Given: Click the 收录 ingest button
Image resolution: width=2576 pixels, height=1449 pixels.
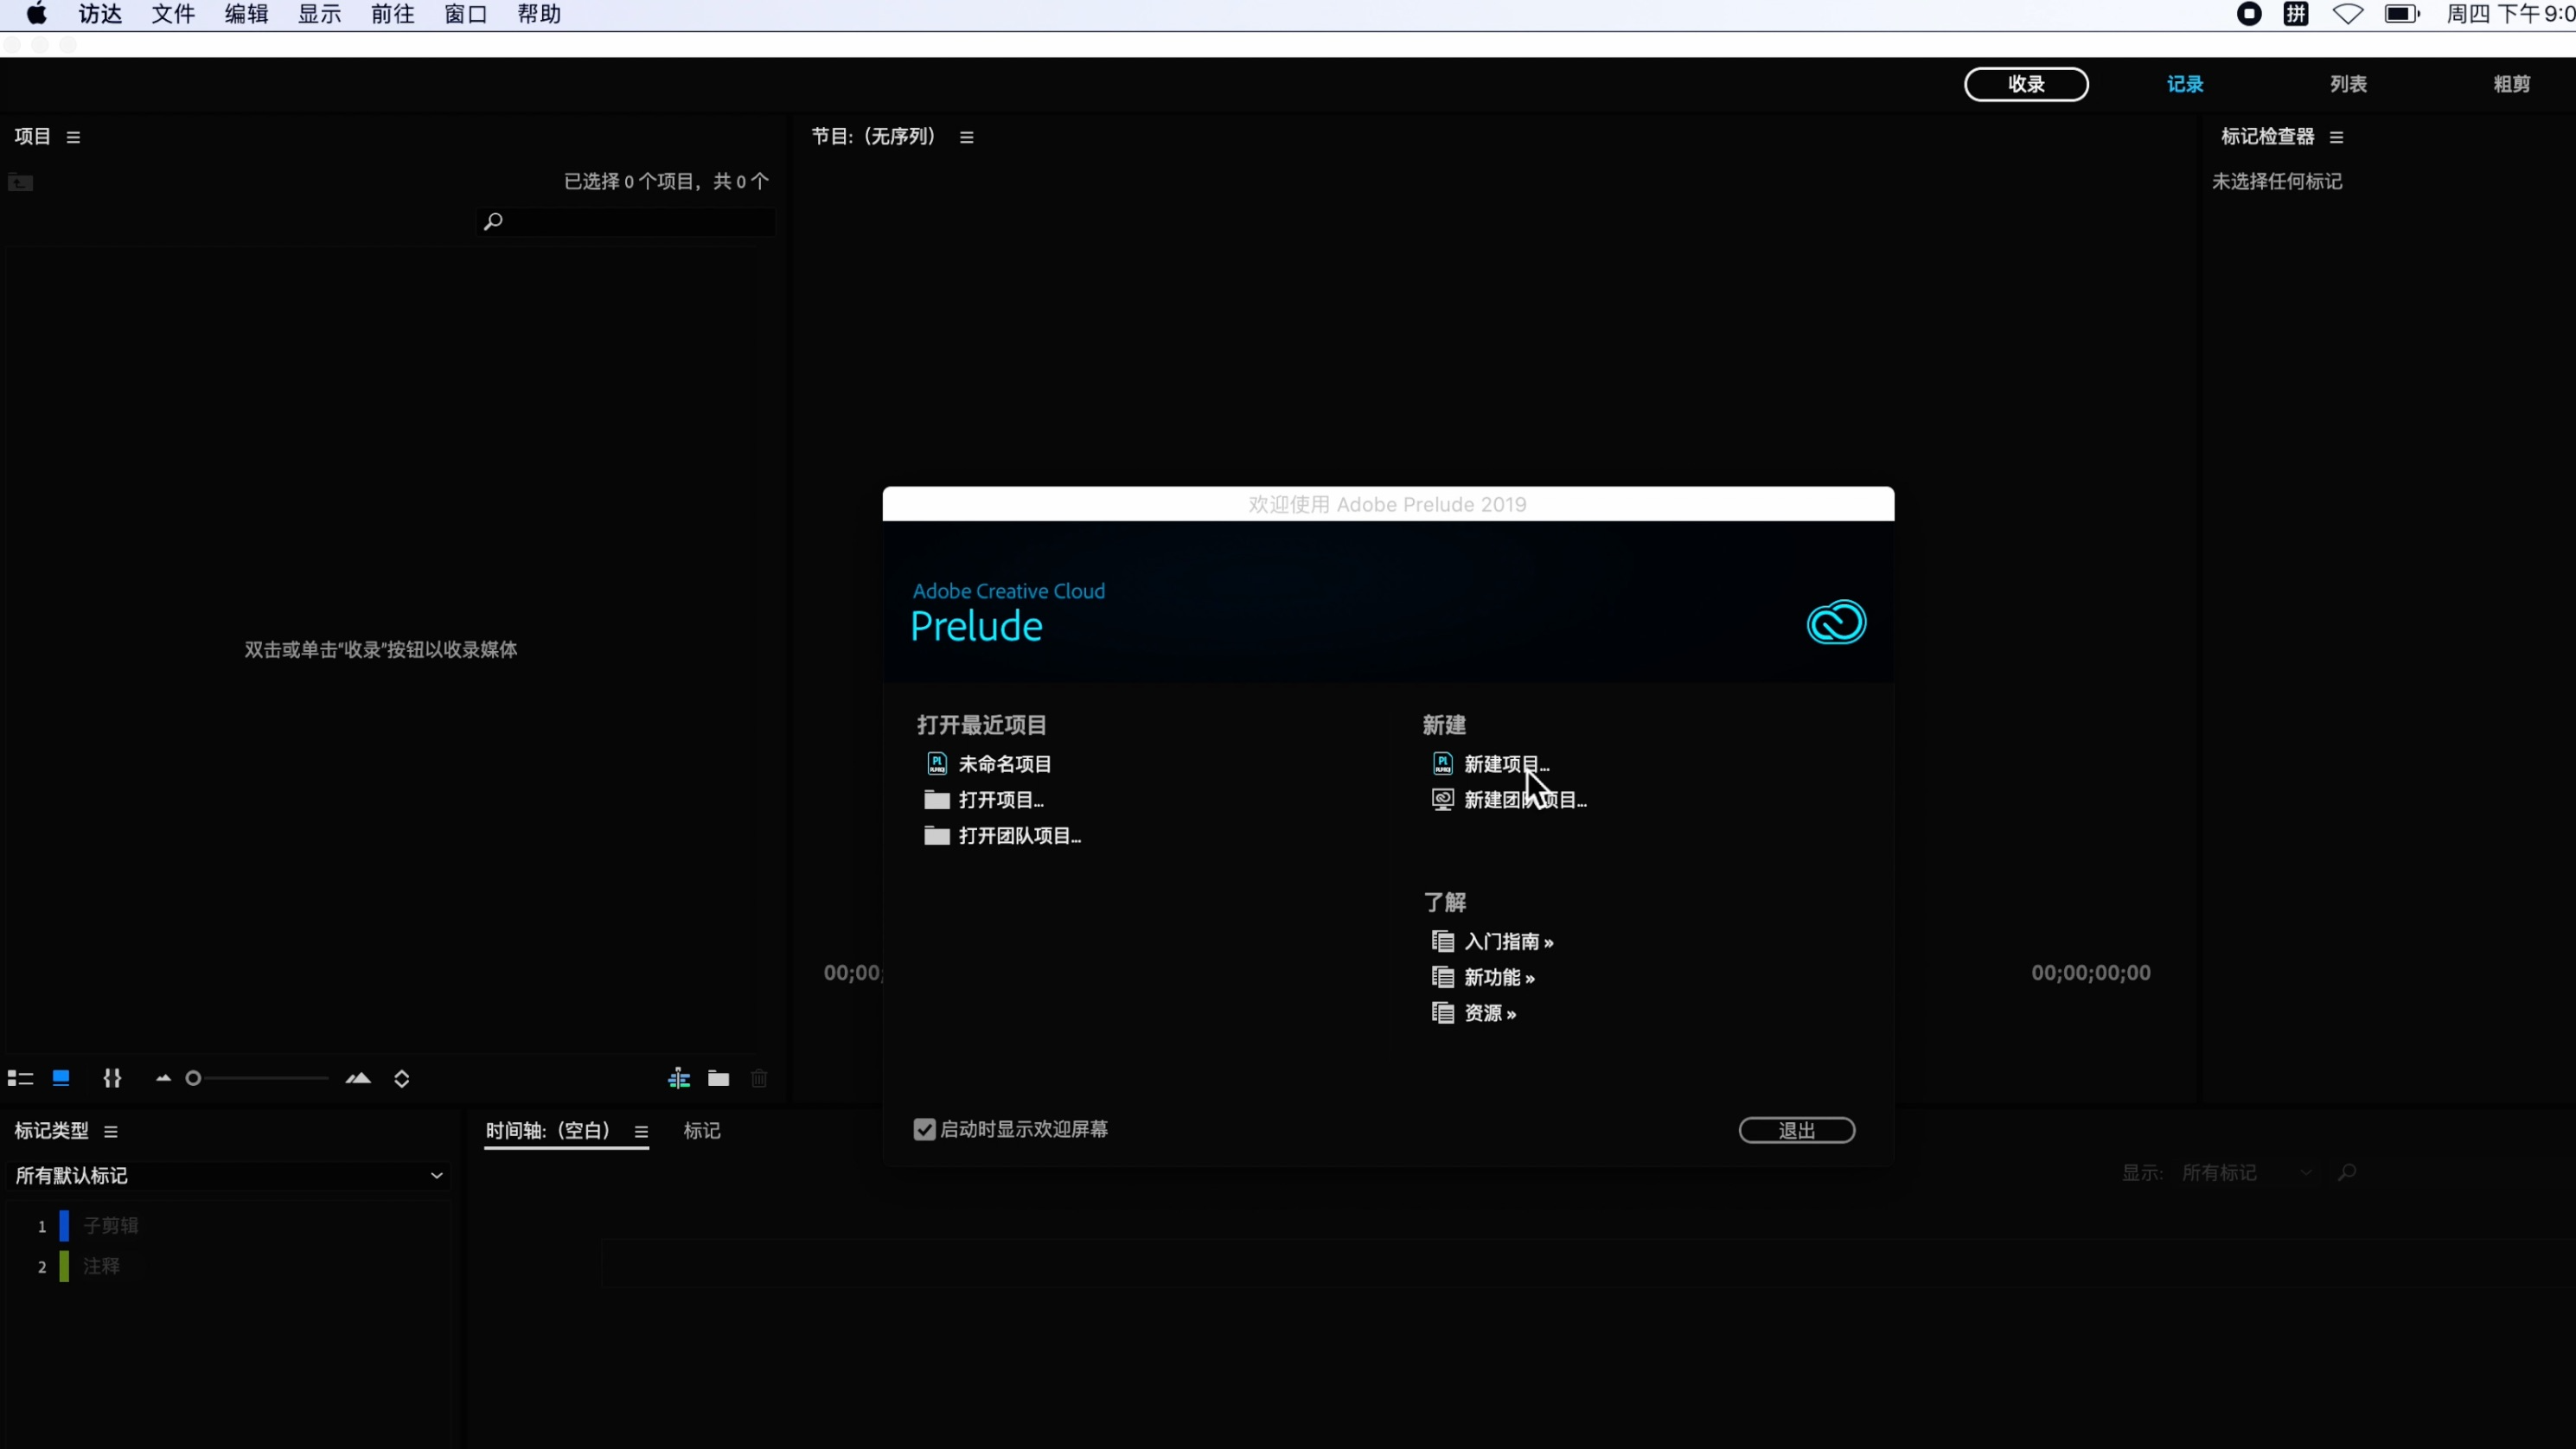Looking at the screenshot, I should tap(2026, 84).
